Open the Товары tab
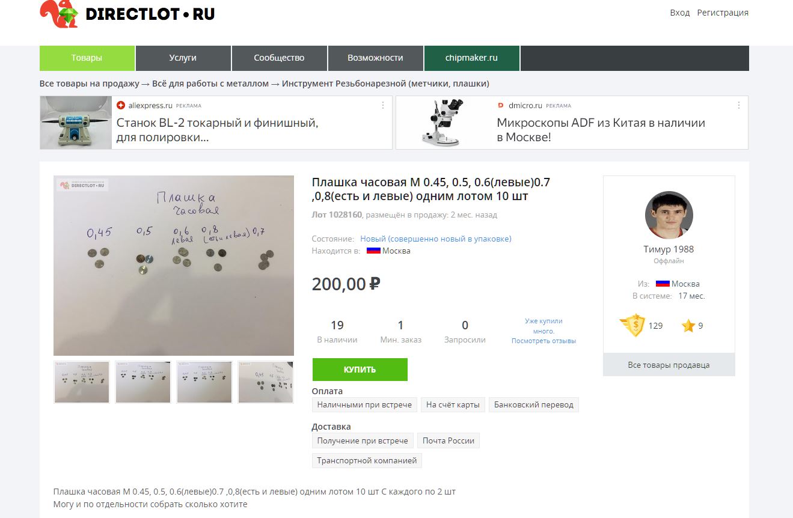793x518 pixels. point(87,58)
